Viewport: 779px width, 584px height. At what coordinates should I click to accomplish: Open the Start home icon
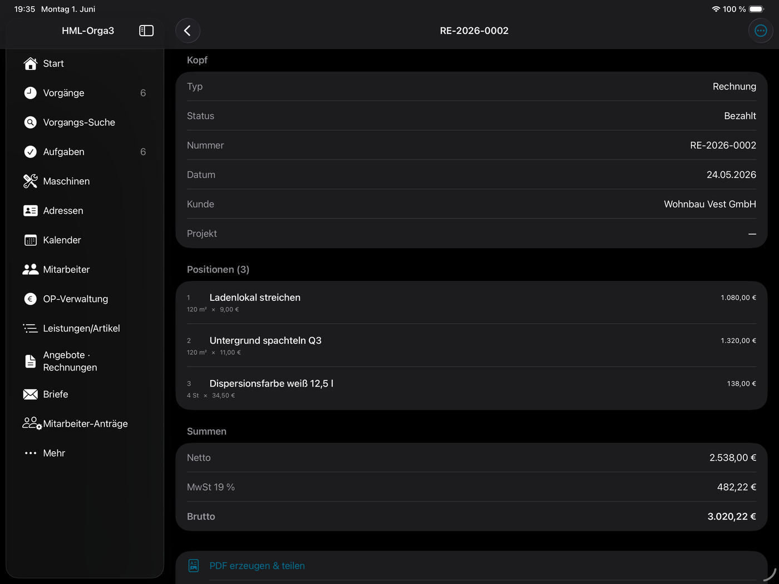pyautogui.click(x=31, y=63)
